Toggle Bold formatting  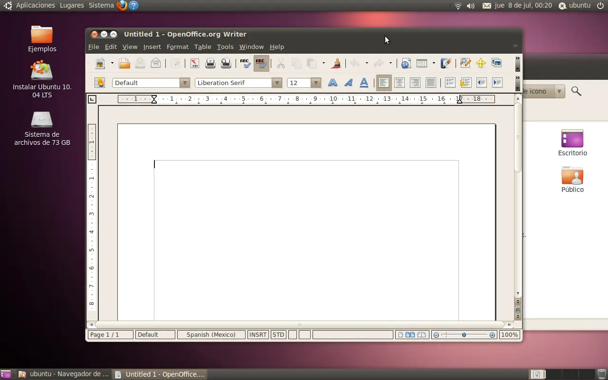333,83
